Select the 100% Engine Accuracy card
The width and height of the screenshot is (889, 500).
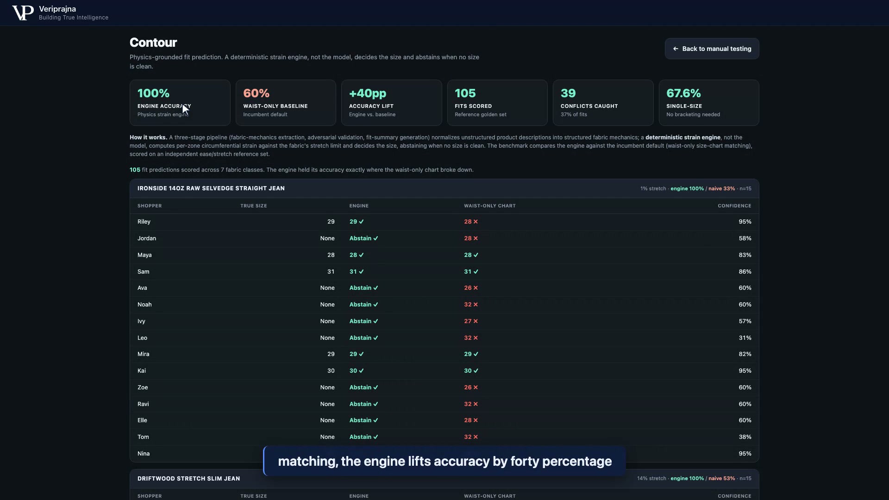[x=180, y=103]
